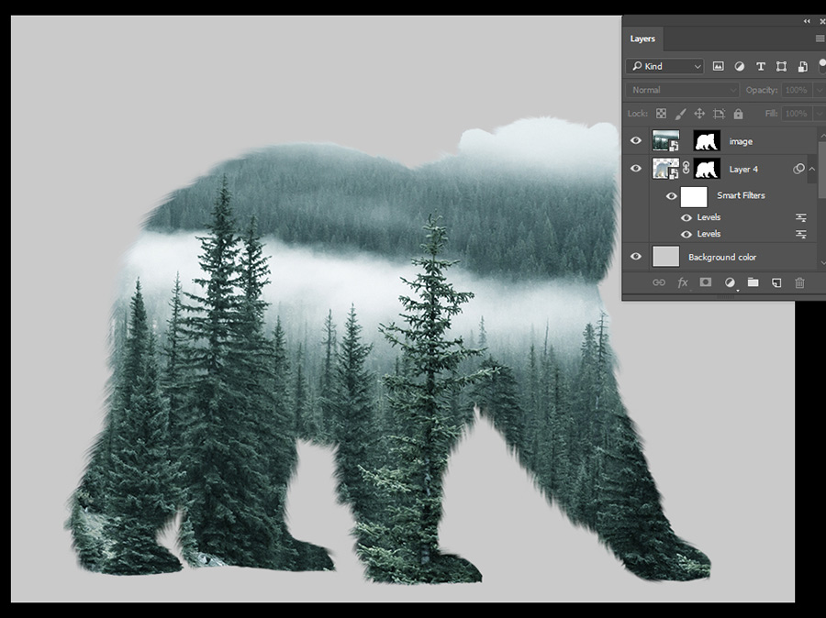Image resolution: width=826 pixels, height=618 pixels.
Task: Collapse Layer 4 smart filters list
Action: 812,169
